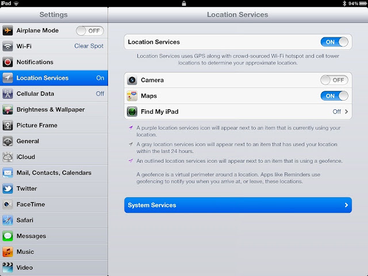Open FaceTime settings
368x276 pixels.
point(54,205)
